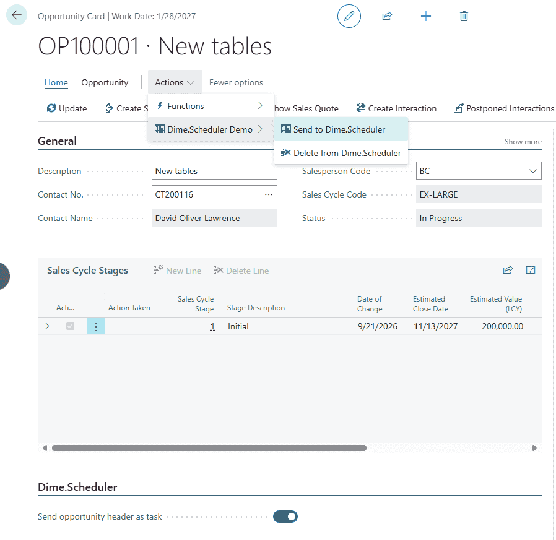Image resolution: width=556 pixels, height=540 pixels.
Task: Expand the Actions menu
Action: [x=175, y=82]
